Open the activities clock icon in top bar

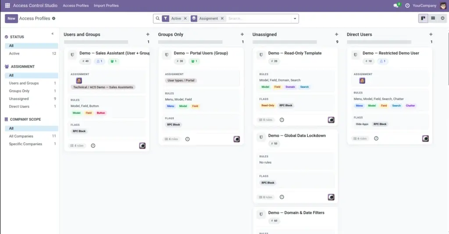pyautogui.click(x=407, y=5)
